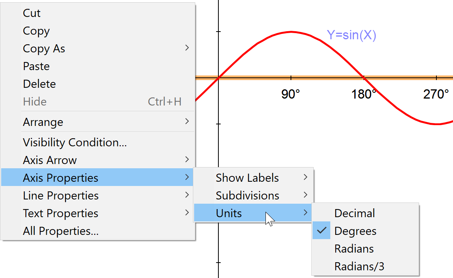The height and width of the screenshot is (278, 453).
Task: Open the Subdivisions submenu
Action: point(247,196)
